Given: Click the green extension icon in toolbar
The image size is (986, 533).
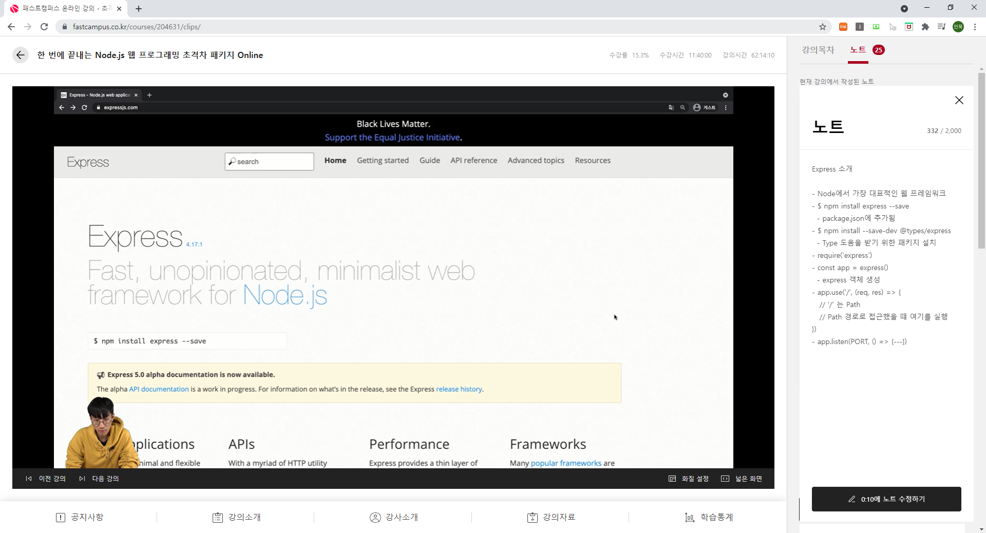Looking at the screenshot, I should tap(876, 27).
